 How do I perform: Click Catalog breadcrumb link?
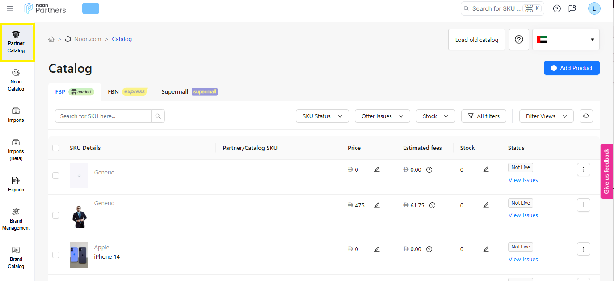(x=122, y=39)
